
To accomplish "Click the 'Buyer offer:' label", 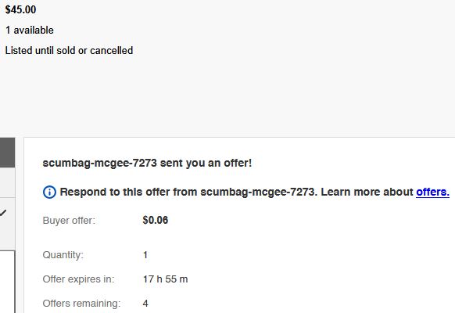I will (x=69, y=221).
